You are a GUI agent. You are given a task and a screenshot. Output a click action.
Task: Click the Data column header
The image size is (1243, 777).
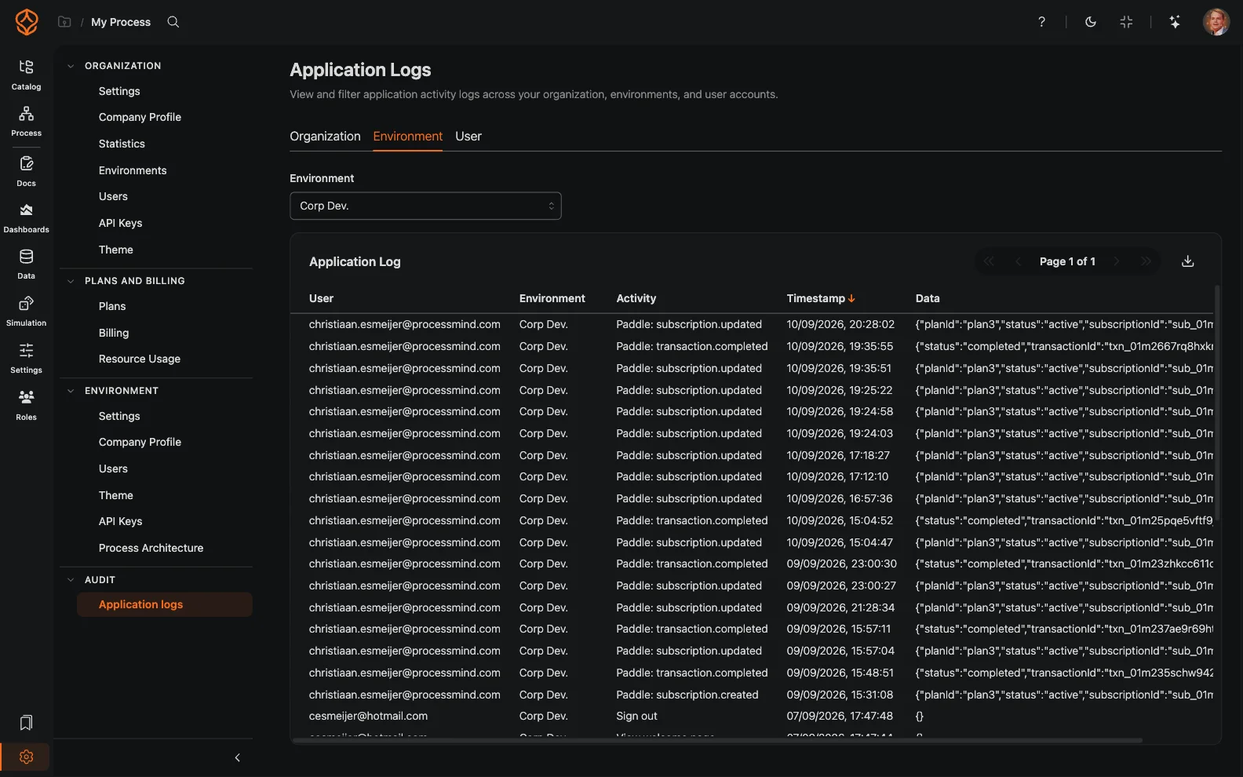coord(928,298)
